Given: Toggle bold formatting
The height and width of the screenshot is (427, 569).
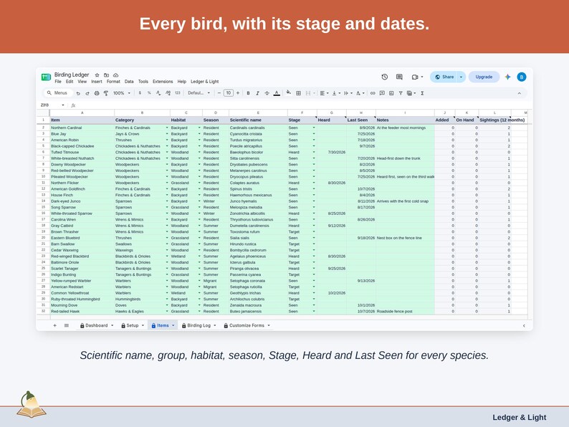Looking at the screenshot, I should pyautogui.click(x=248, y=93).
